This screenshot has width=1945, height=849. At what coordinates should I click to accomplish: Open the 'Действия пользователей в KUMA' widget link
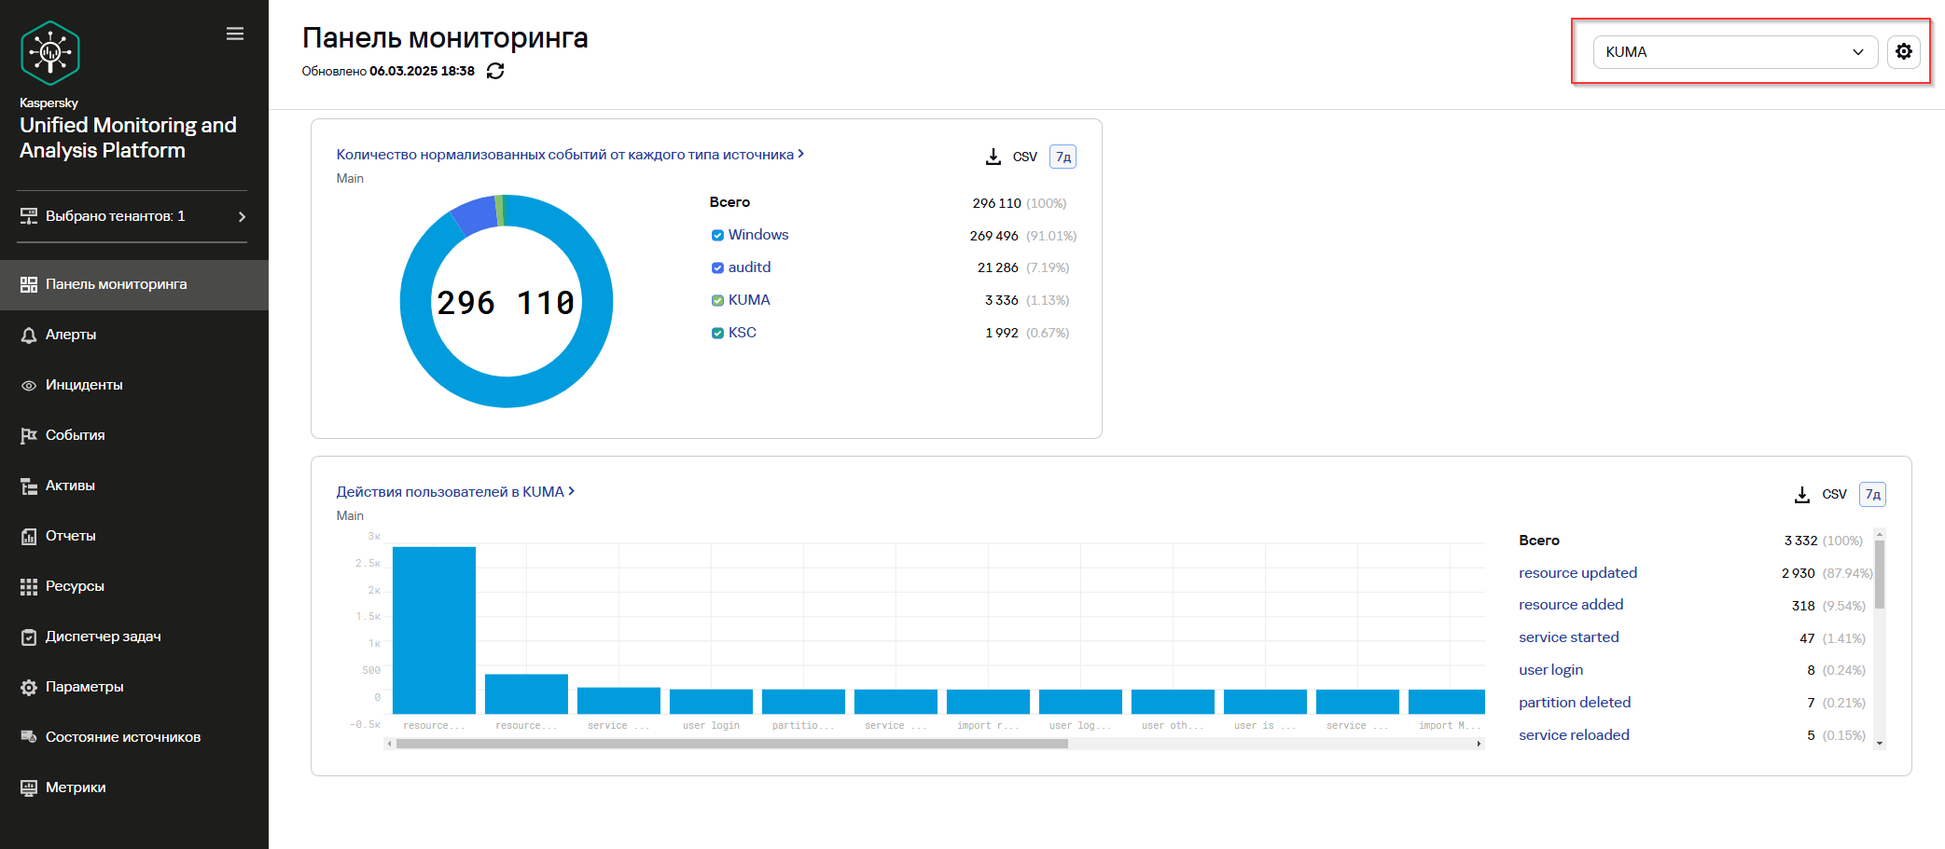(455, 492)
